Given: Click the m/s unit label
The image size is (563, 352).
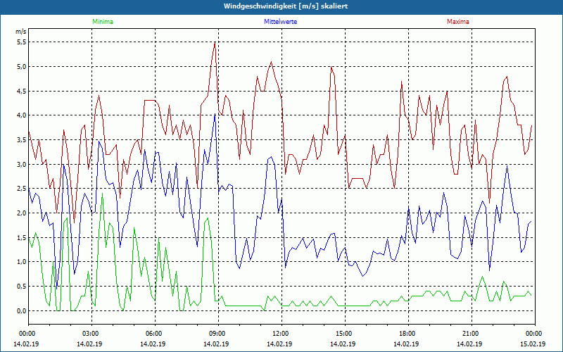Looking at the screenshot, I should tap(21, 32).
